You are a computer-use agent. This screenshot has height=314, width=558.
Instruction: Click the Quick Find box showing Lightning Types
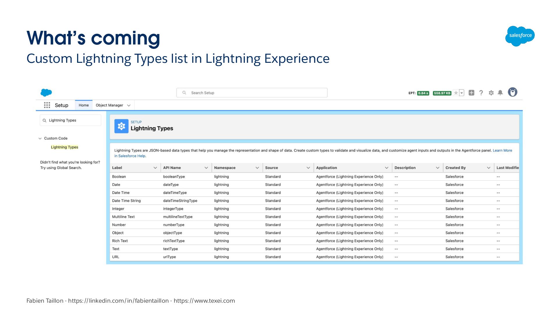point(70,120)
